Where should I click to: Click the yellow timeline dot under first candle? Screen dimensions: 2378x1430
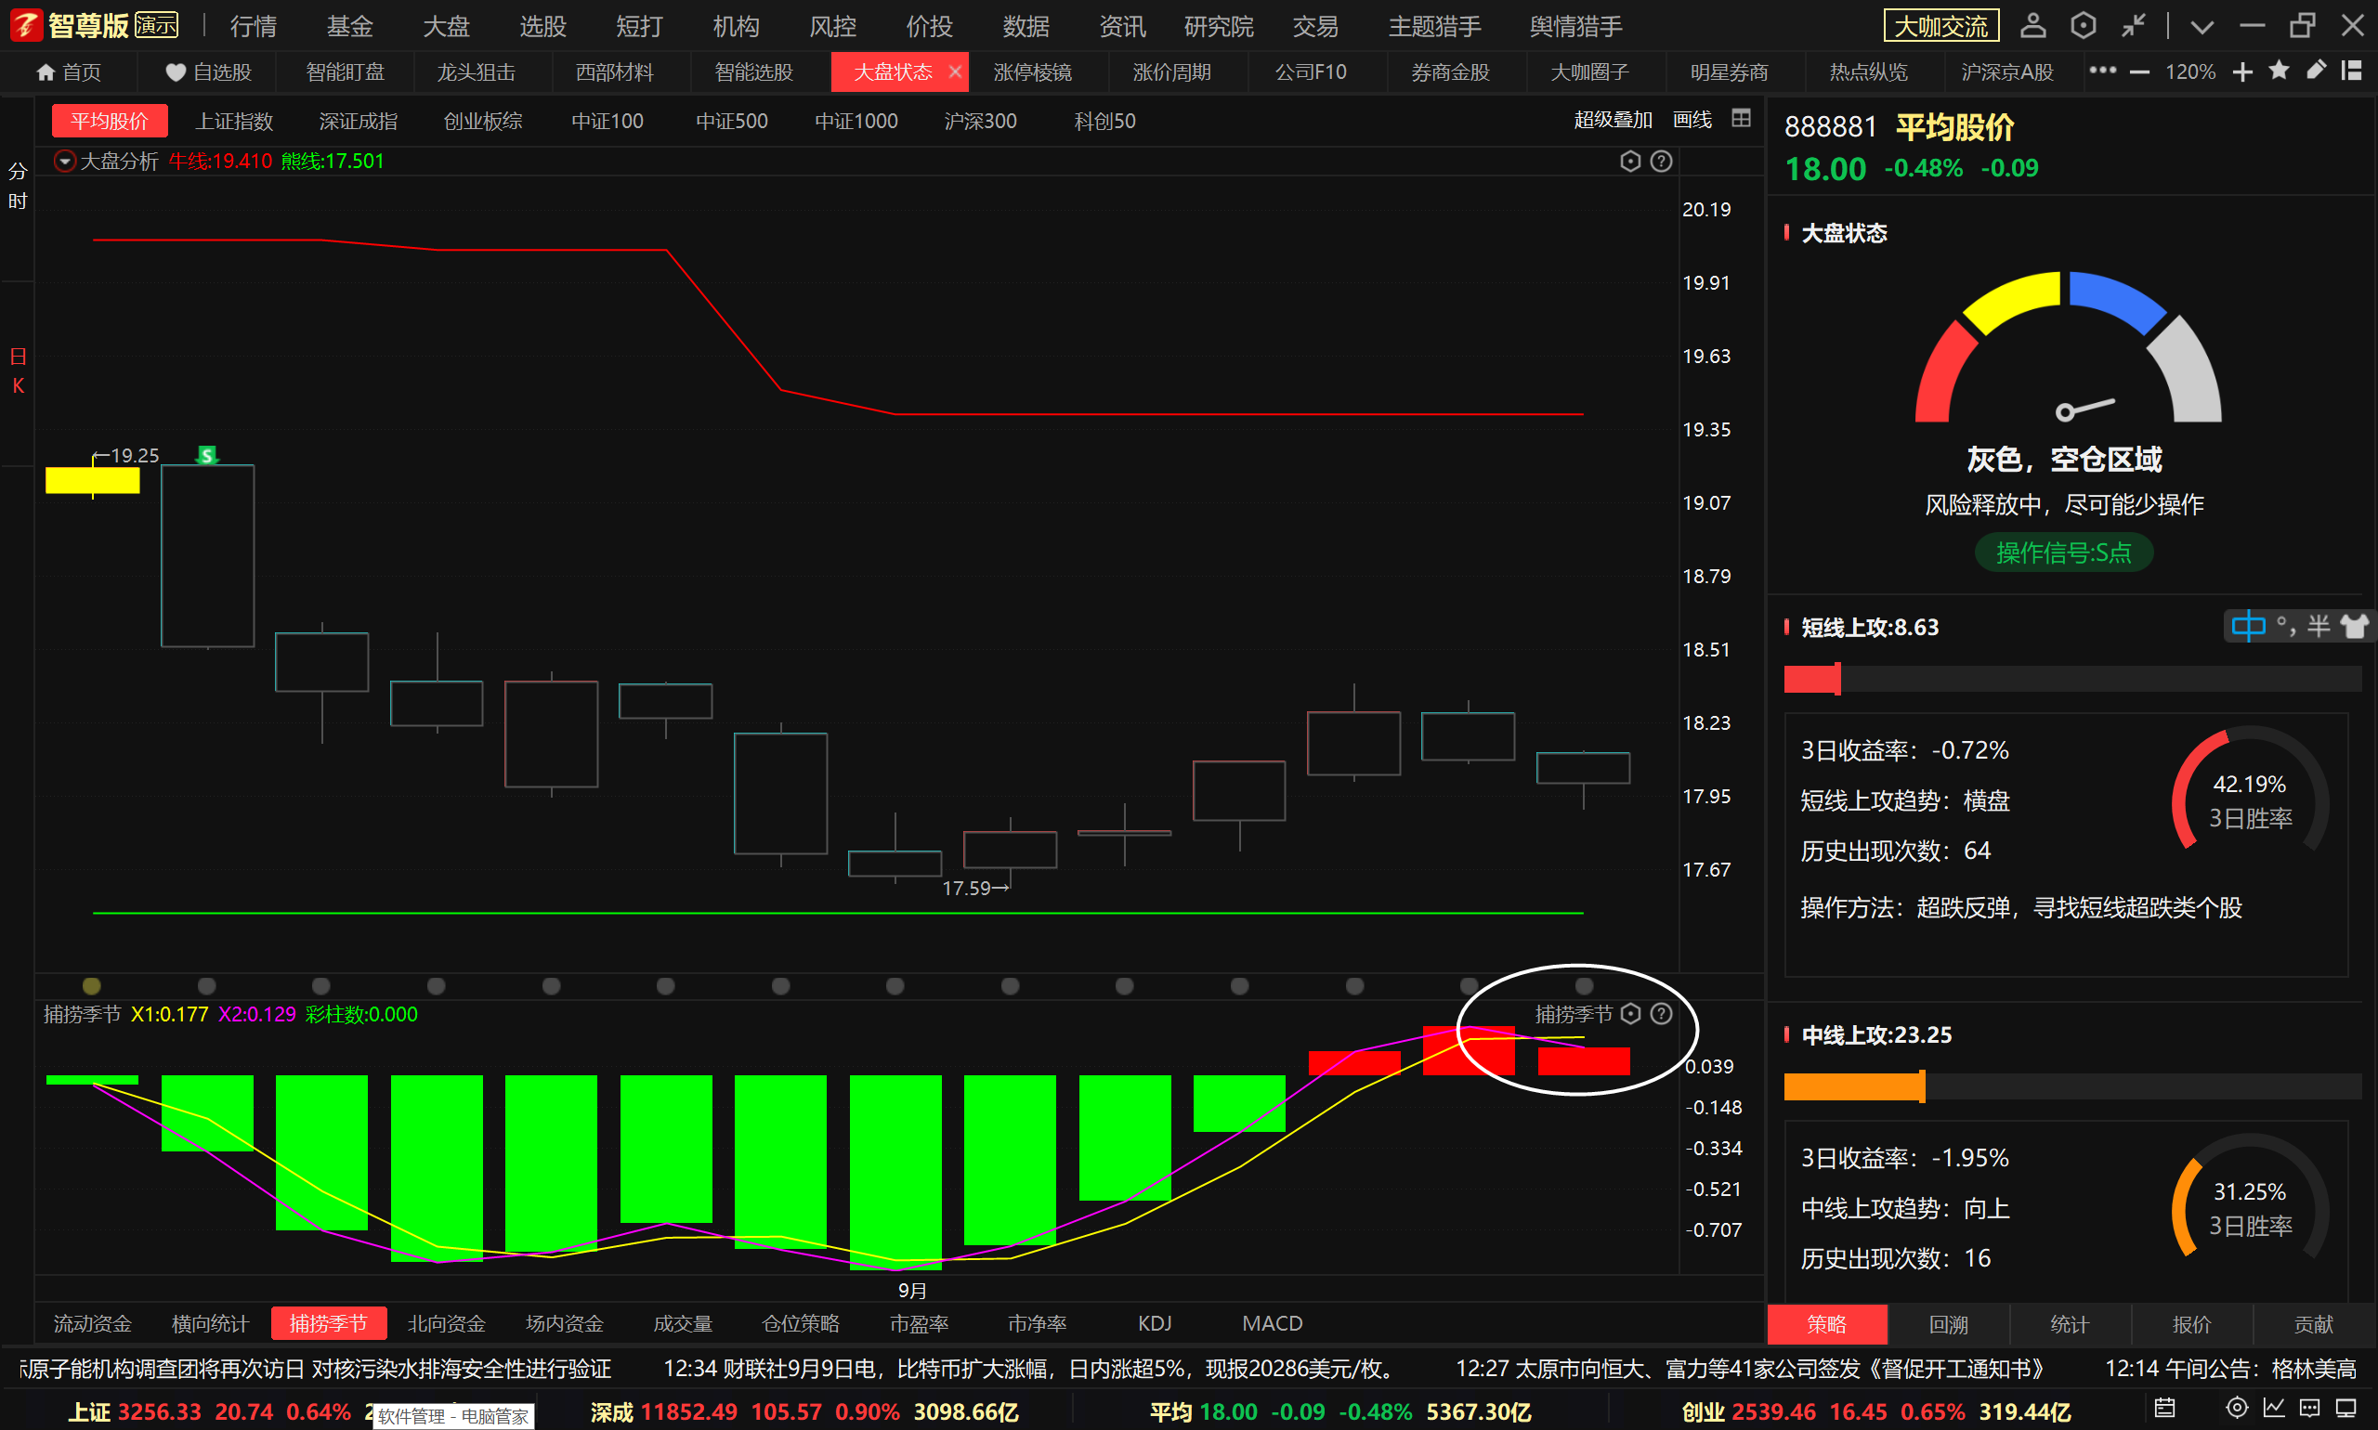point(92,986)
